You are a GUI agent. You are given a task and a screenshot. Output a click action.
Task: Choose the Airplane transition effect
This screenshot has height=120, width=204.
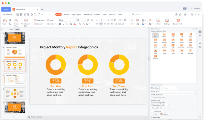point(190,51)
